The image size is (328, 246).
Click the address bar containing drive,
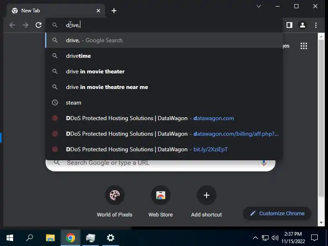click(x=164, y=25)
